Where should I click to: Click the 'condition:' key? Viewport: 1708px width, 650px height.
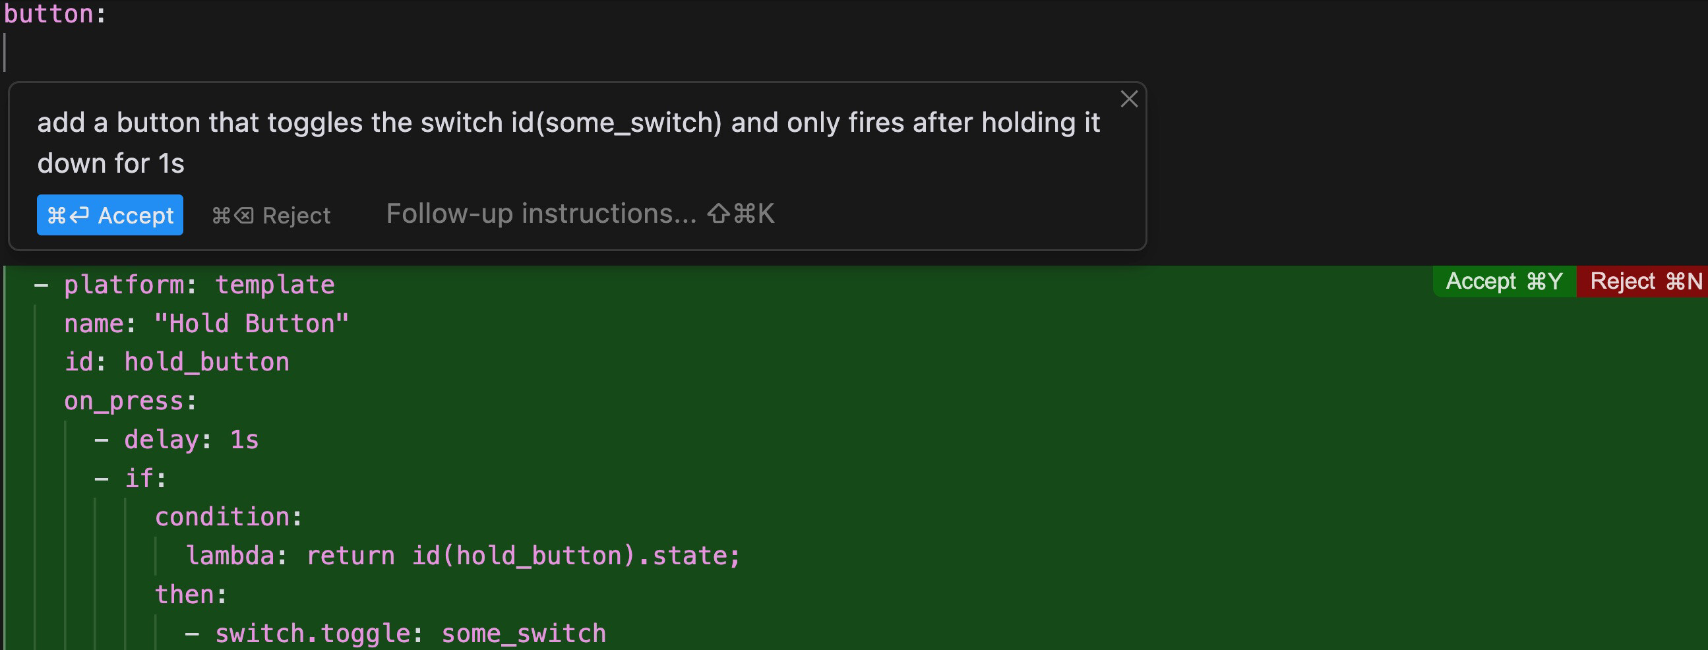click(x=222, y=517)
